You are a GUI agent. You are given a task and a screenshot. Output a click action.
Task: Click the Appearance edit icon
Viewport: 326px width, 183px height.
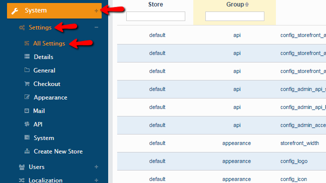[x=27, y=97]
